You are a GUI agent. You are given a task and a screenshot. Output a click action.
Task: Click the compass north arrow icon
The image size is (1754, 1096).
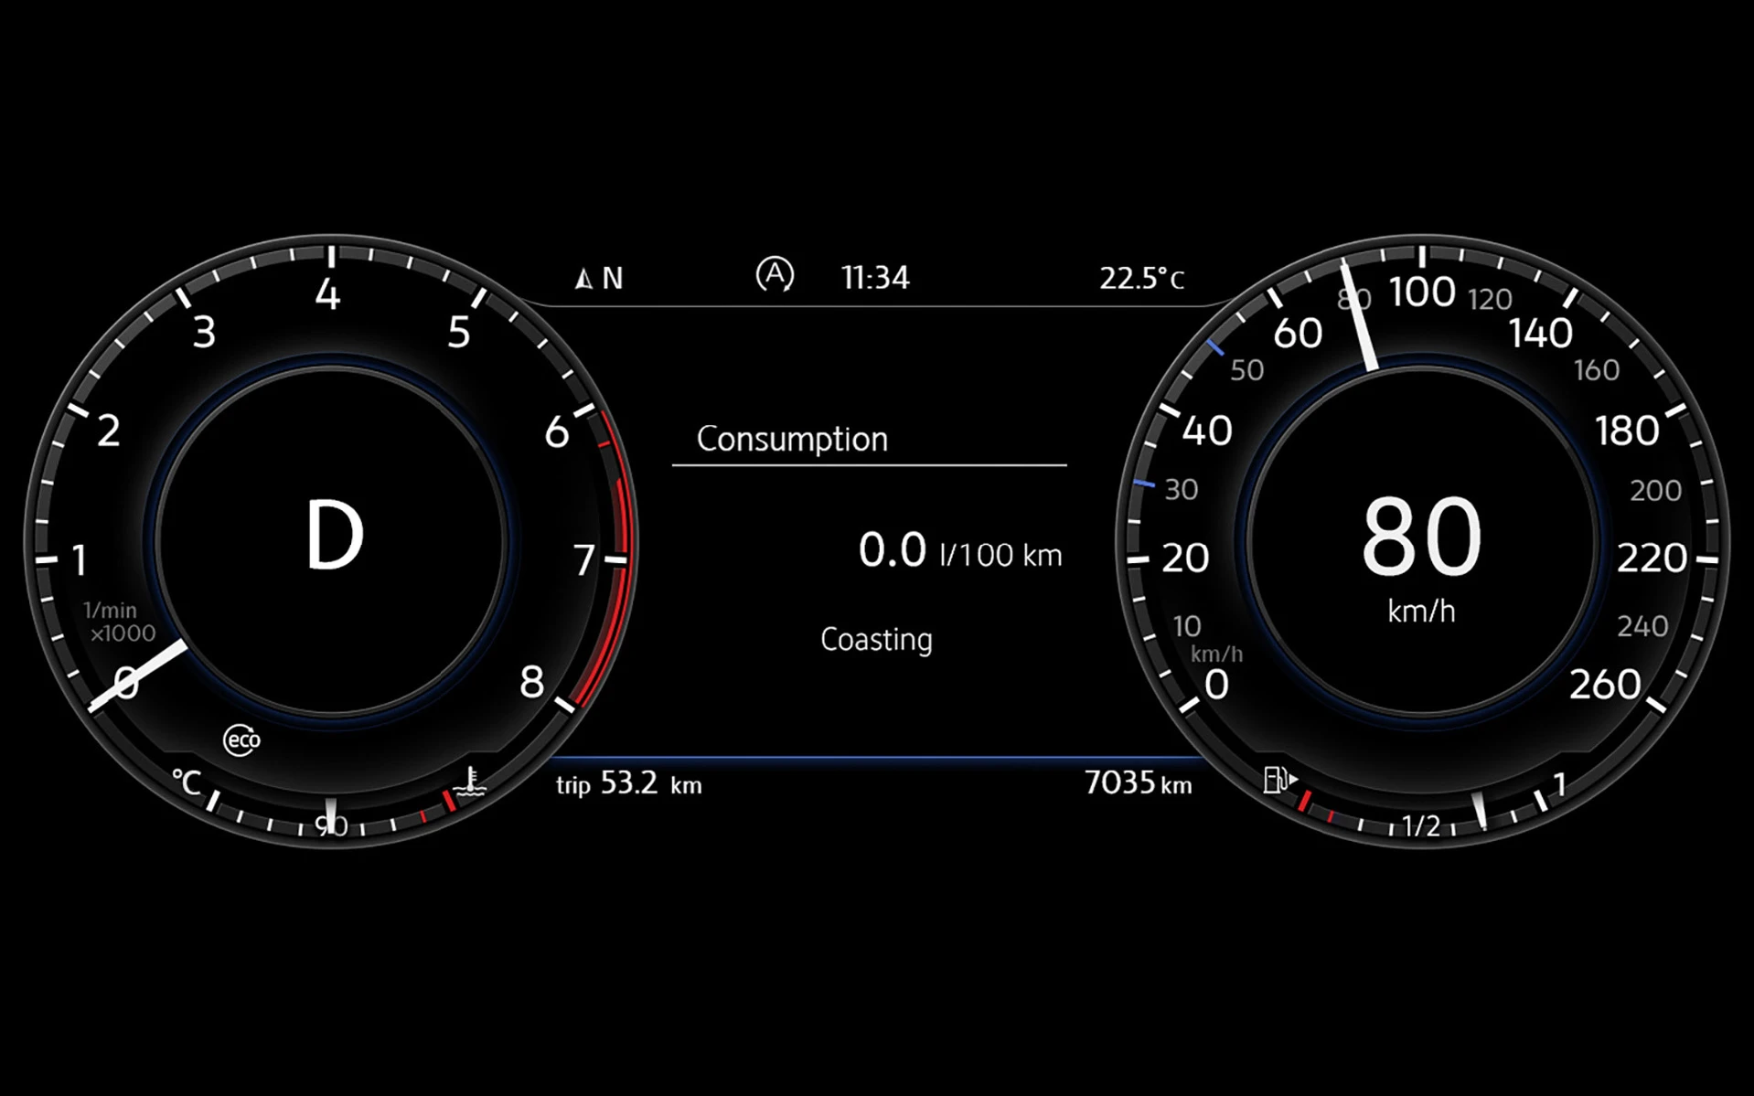coord(583,278)
